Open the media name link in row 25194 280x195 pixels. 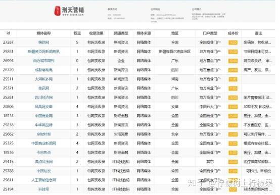[44, 189]
